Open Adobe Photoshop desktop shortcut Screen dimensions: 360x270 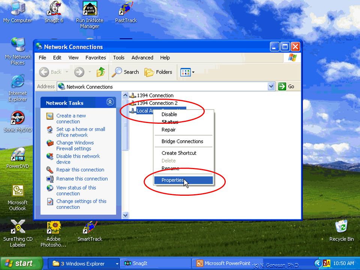(54, 234)
